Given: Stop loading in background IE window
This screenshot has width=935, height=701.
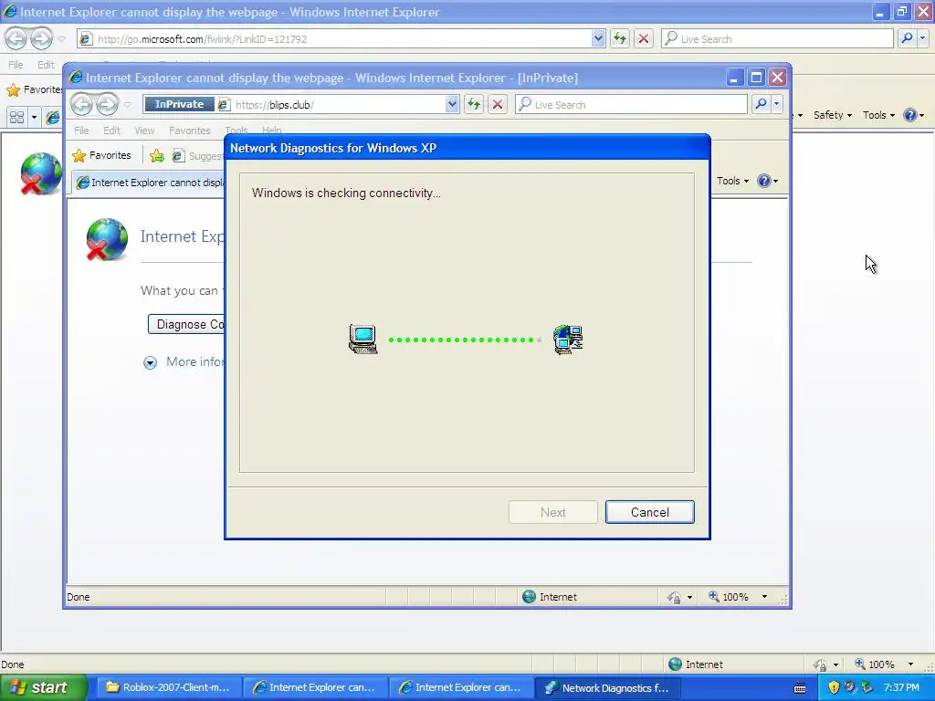Looking at the screenshot, I should (x=644, y=39).
